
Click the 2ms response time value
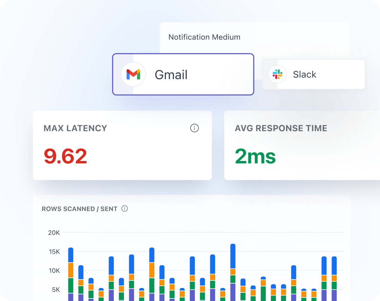(255, 157)
